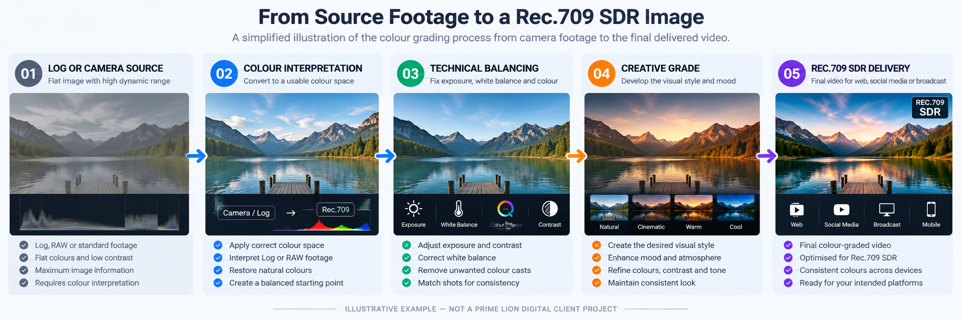Click the "Camera / Log" label box
The width and height of the screenshot is (961, 320).
246,213
